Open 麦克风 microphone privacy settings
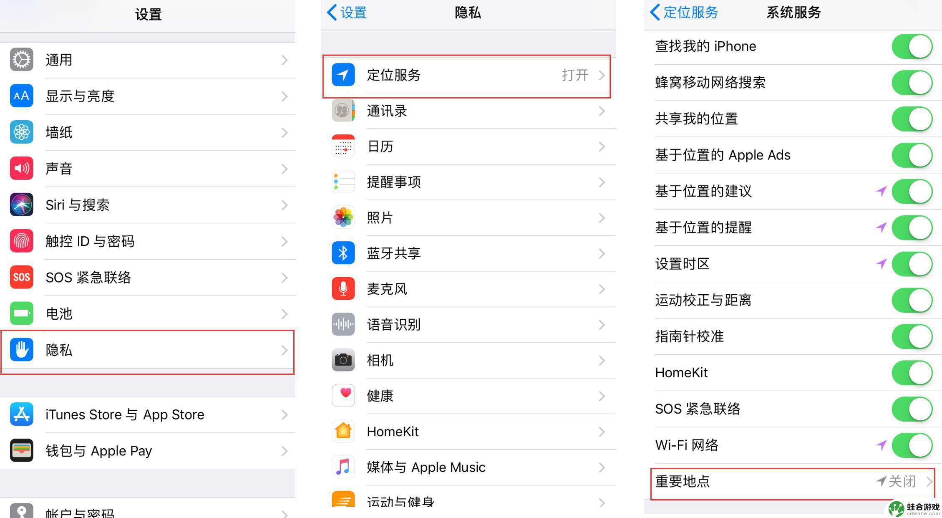Screen dimensions: 942x518 pyautogui.click(x=468, y=289)
